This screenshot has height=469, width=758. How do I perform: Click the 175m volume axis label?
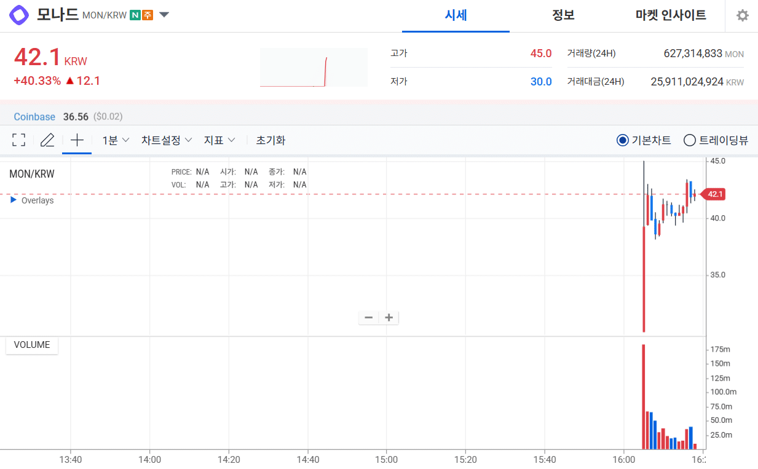(x=720, y=349)
